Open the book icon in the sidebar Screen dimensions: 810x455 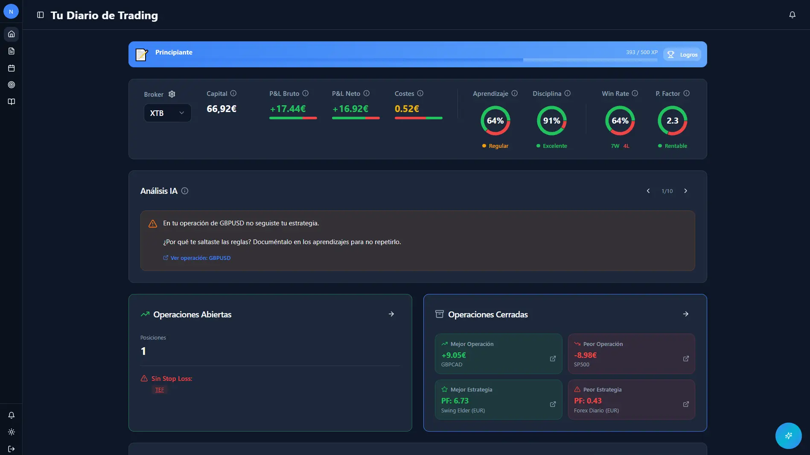click(x=12, y=102)
